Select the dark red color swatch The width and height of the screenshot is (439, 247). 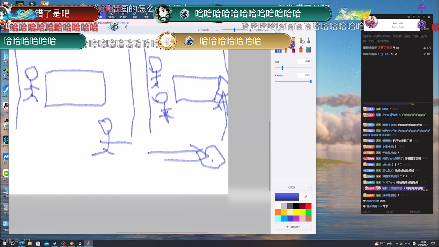pos(302,206)
